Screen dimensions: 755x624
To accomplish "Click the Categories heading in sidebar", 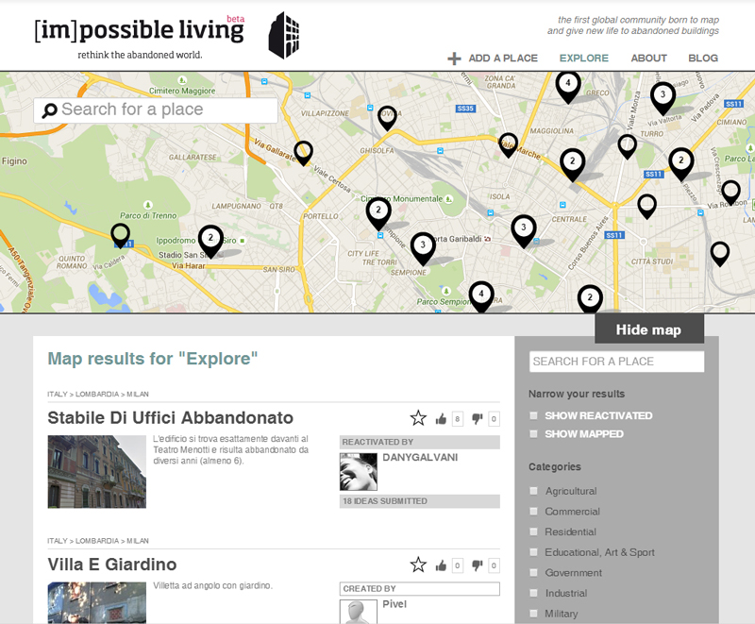I will click(x=555, y=466).
